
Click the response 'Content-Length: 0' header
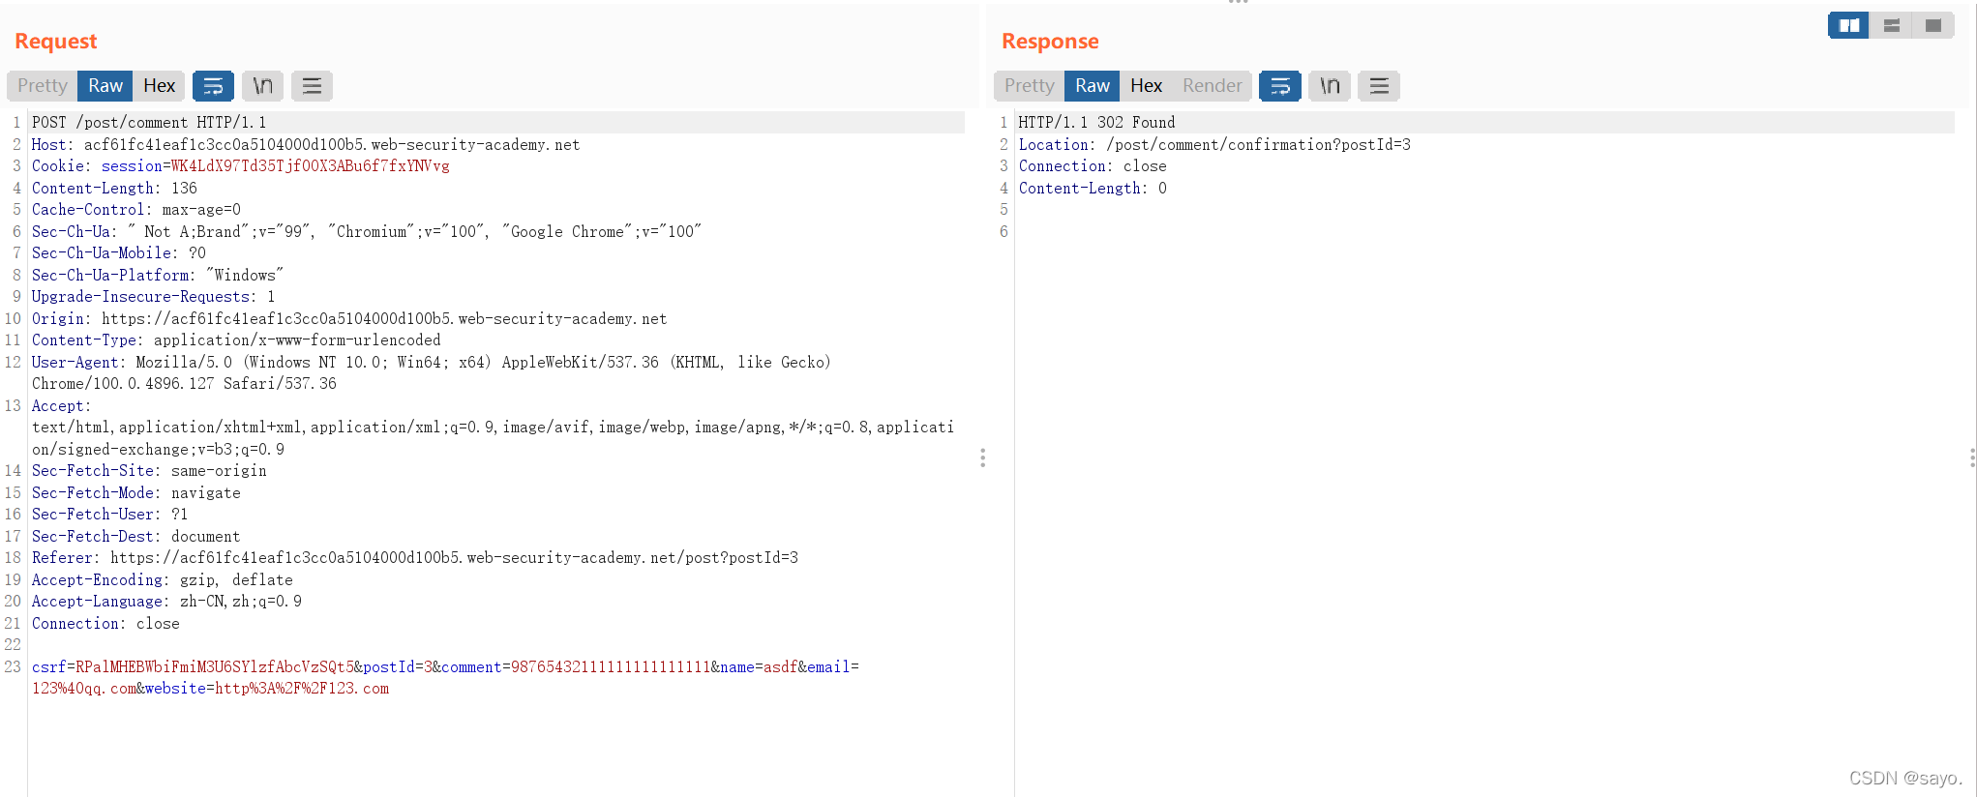[x=1093, y=189]
